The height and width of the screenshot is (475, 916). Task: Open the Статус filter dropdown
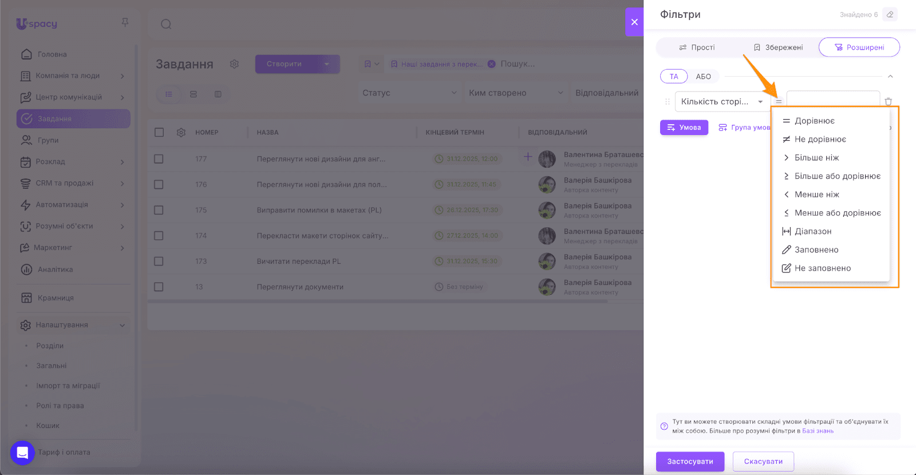pos(409,93)
